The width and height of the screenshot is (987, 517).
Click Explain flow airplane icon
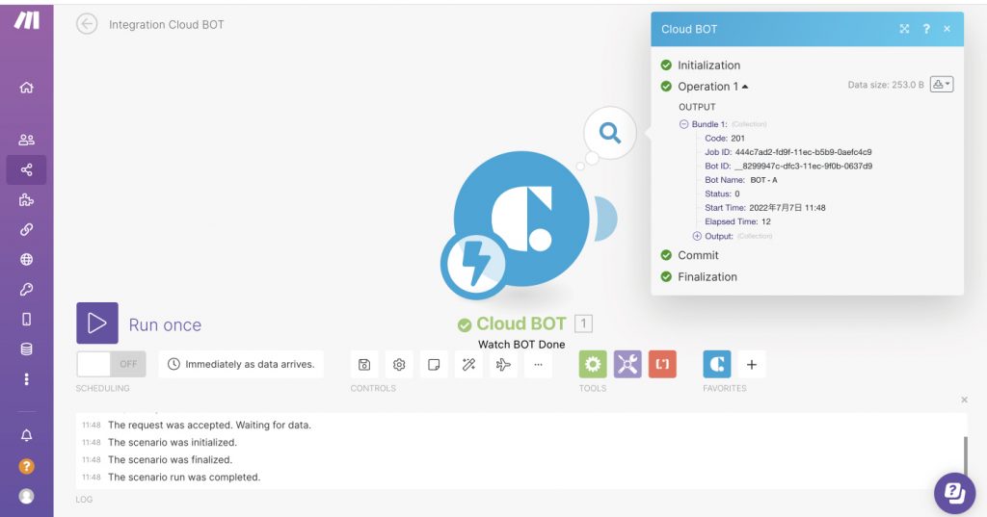pos(503,365)
